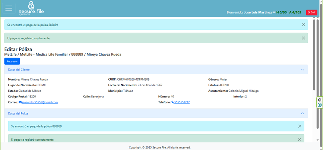Log out using the red Salir button
Screen dimensions: 323x150
pos(311,12)
